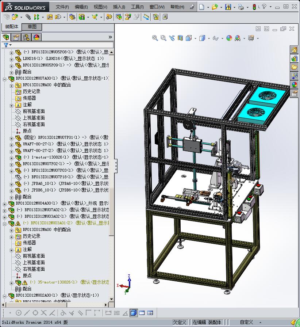Click the Section View icon
This screenshot has width=300, height=327.
(180, 38)
